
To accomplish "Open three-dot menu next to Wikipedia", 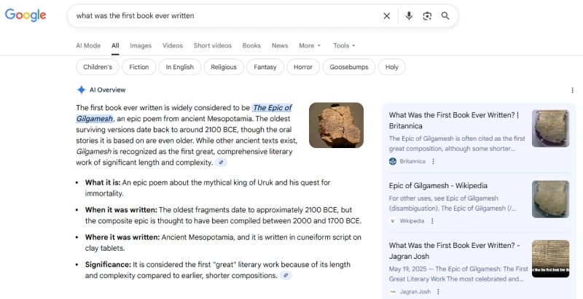I will click(x=432, y=221).
